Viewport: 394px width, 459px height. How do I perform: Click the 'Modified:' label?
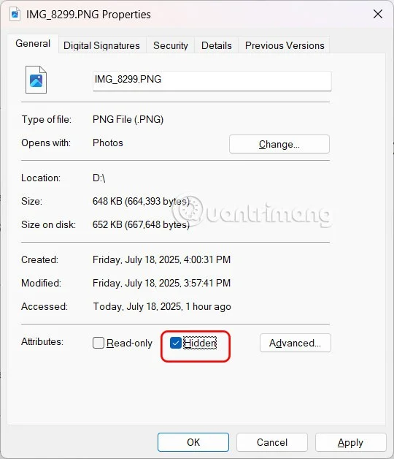point(41,283)
